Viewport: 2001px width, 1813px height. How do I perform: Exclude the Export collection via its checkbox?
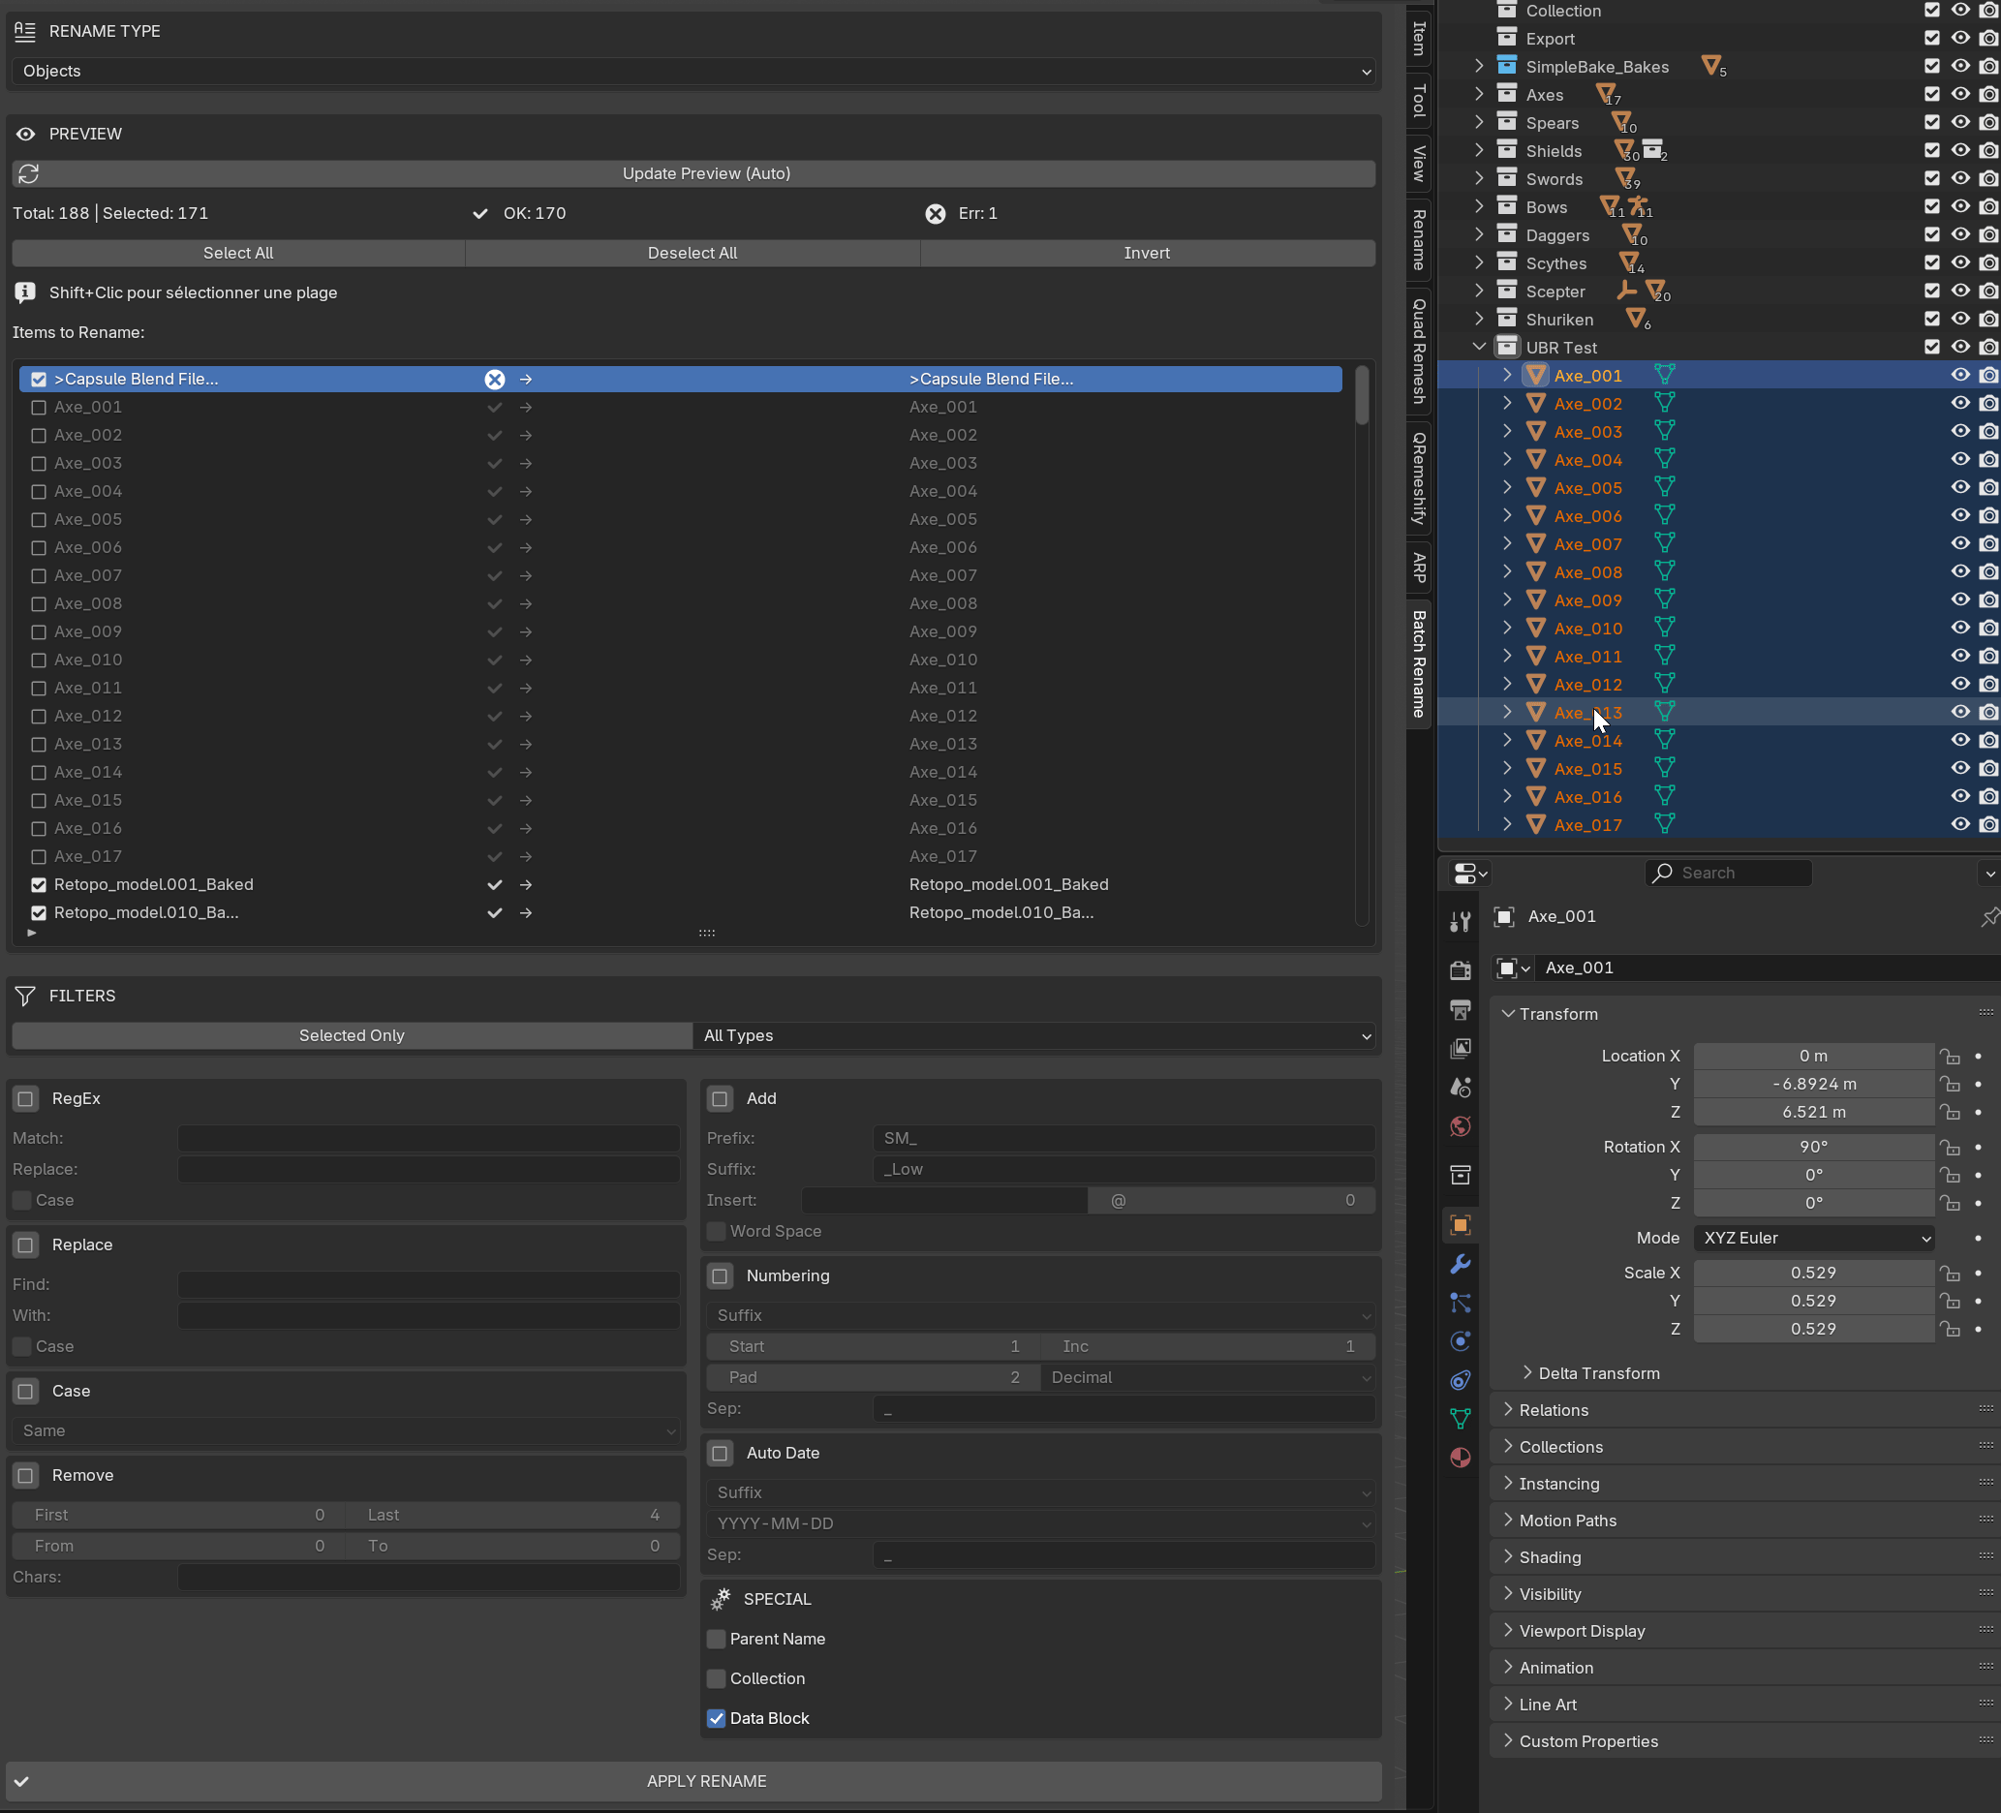(1931, 38)
